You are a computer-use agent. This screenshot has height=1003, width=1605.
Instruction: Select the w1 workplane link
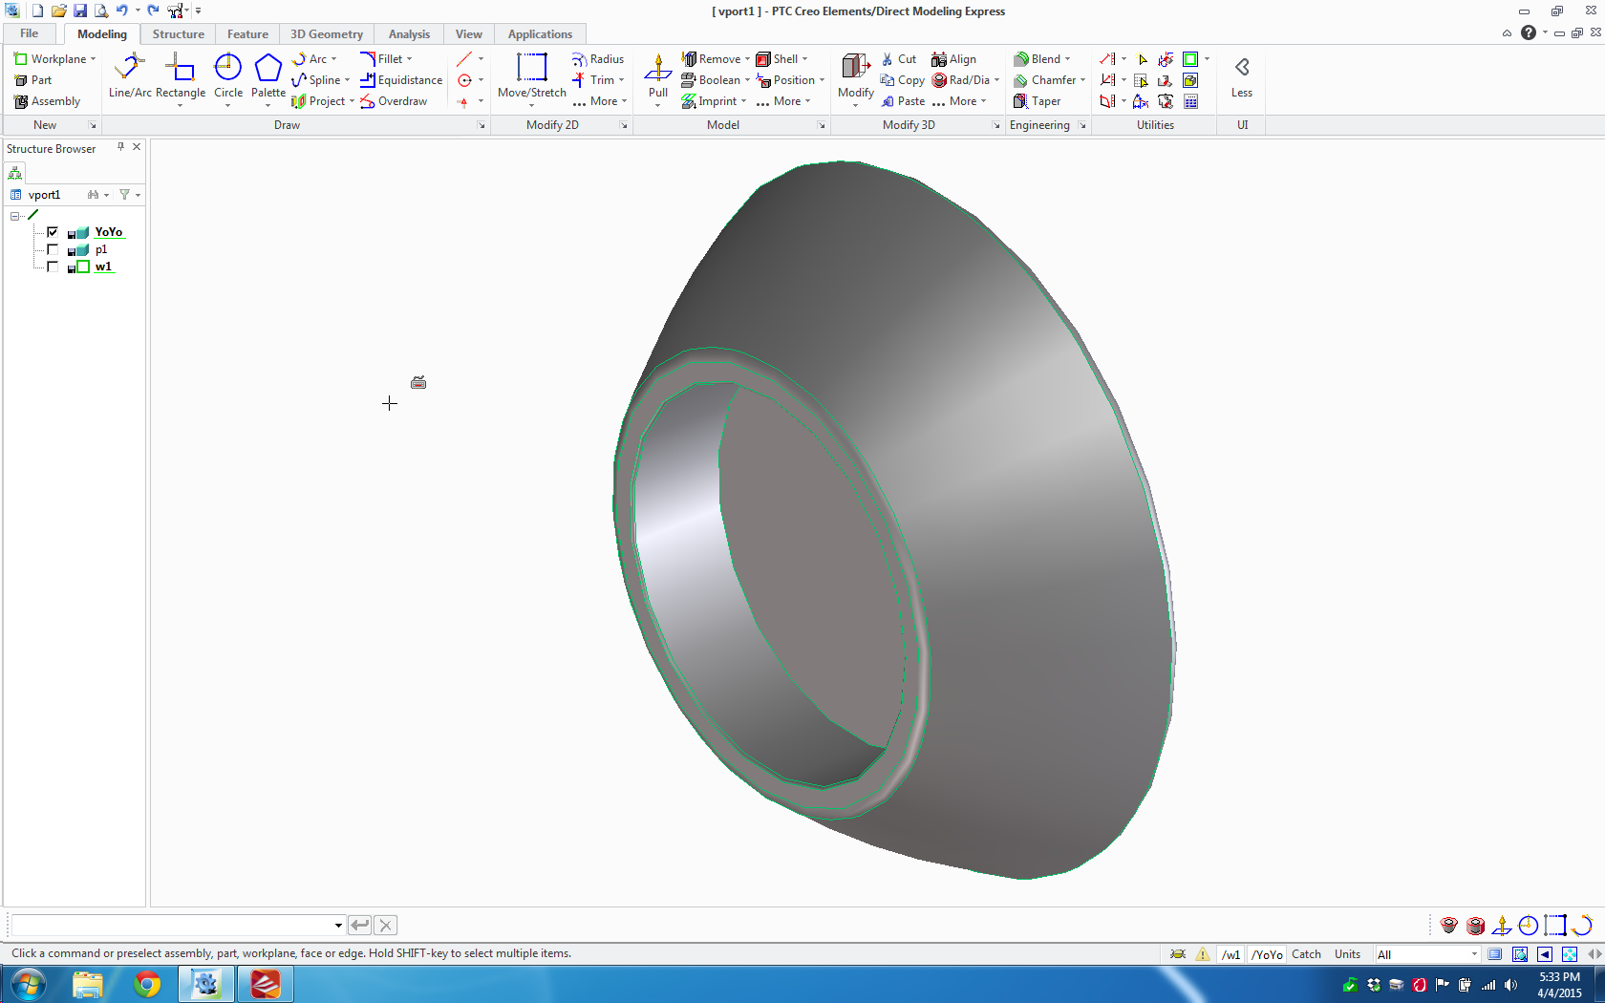[x=103, y=267]
